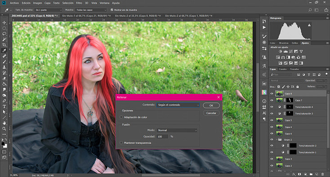
Task: Hide the Grupo 2 group
Action: point(272,140)
